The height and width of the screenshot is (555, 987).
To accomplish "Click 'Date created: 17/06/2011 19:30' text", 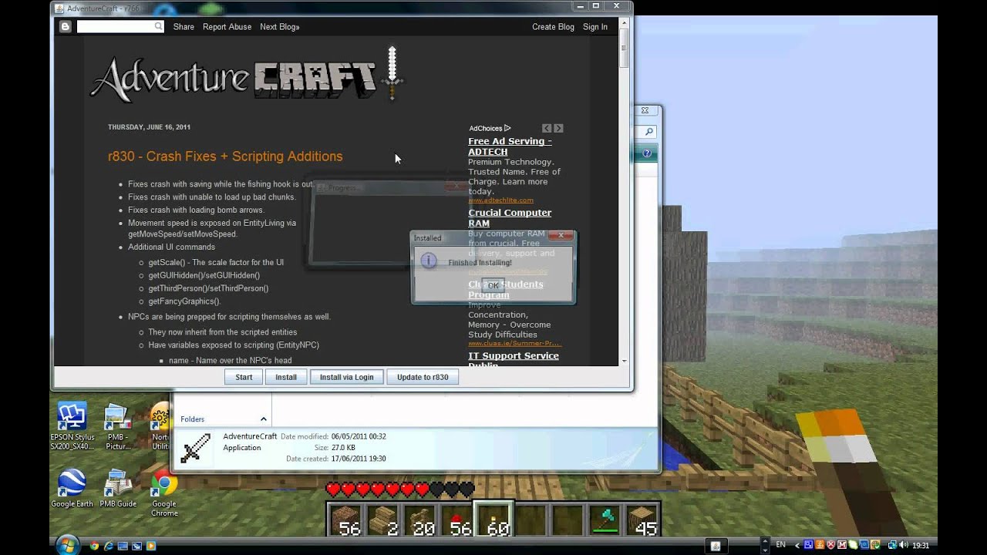I will 336,459.
